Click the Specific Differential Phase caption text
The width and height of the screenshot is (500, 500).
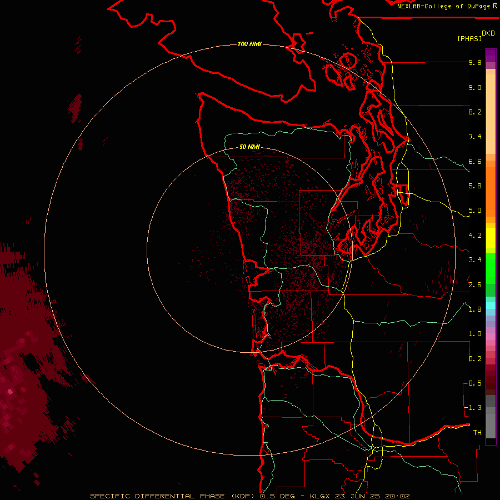pyautogui.click(x=249, y=496)
